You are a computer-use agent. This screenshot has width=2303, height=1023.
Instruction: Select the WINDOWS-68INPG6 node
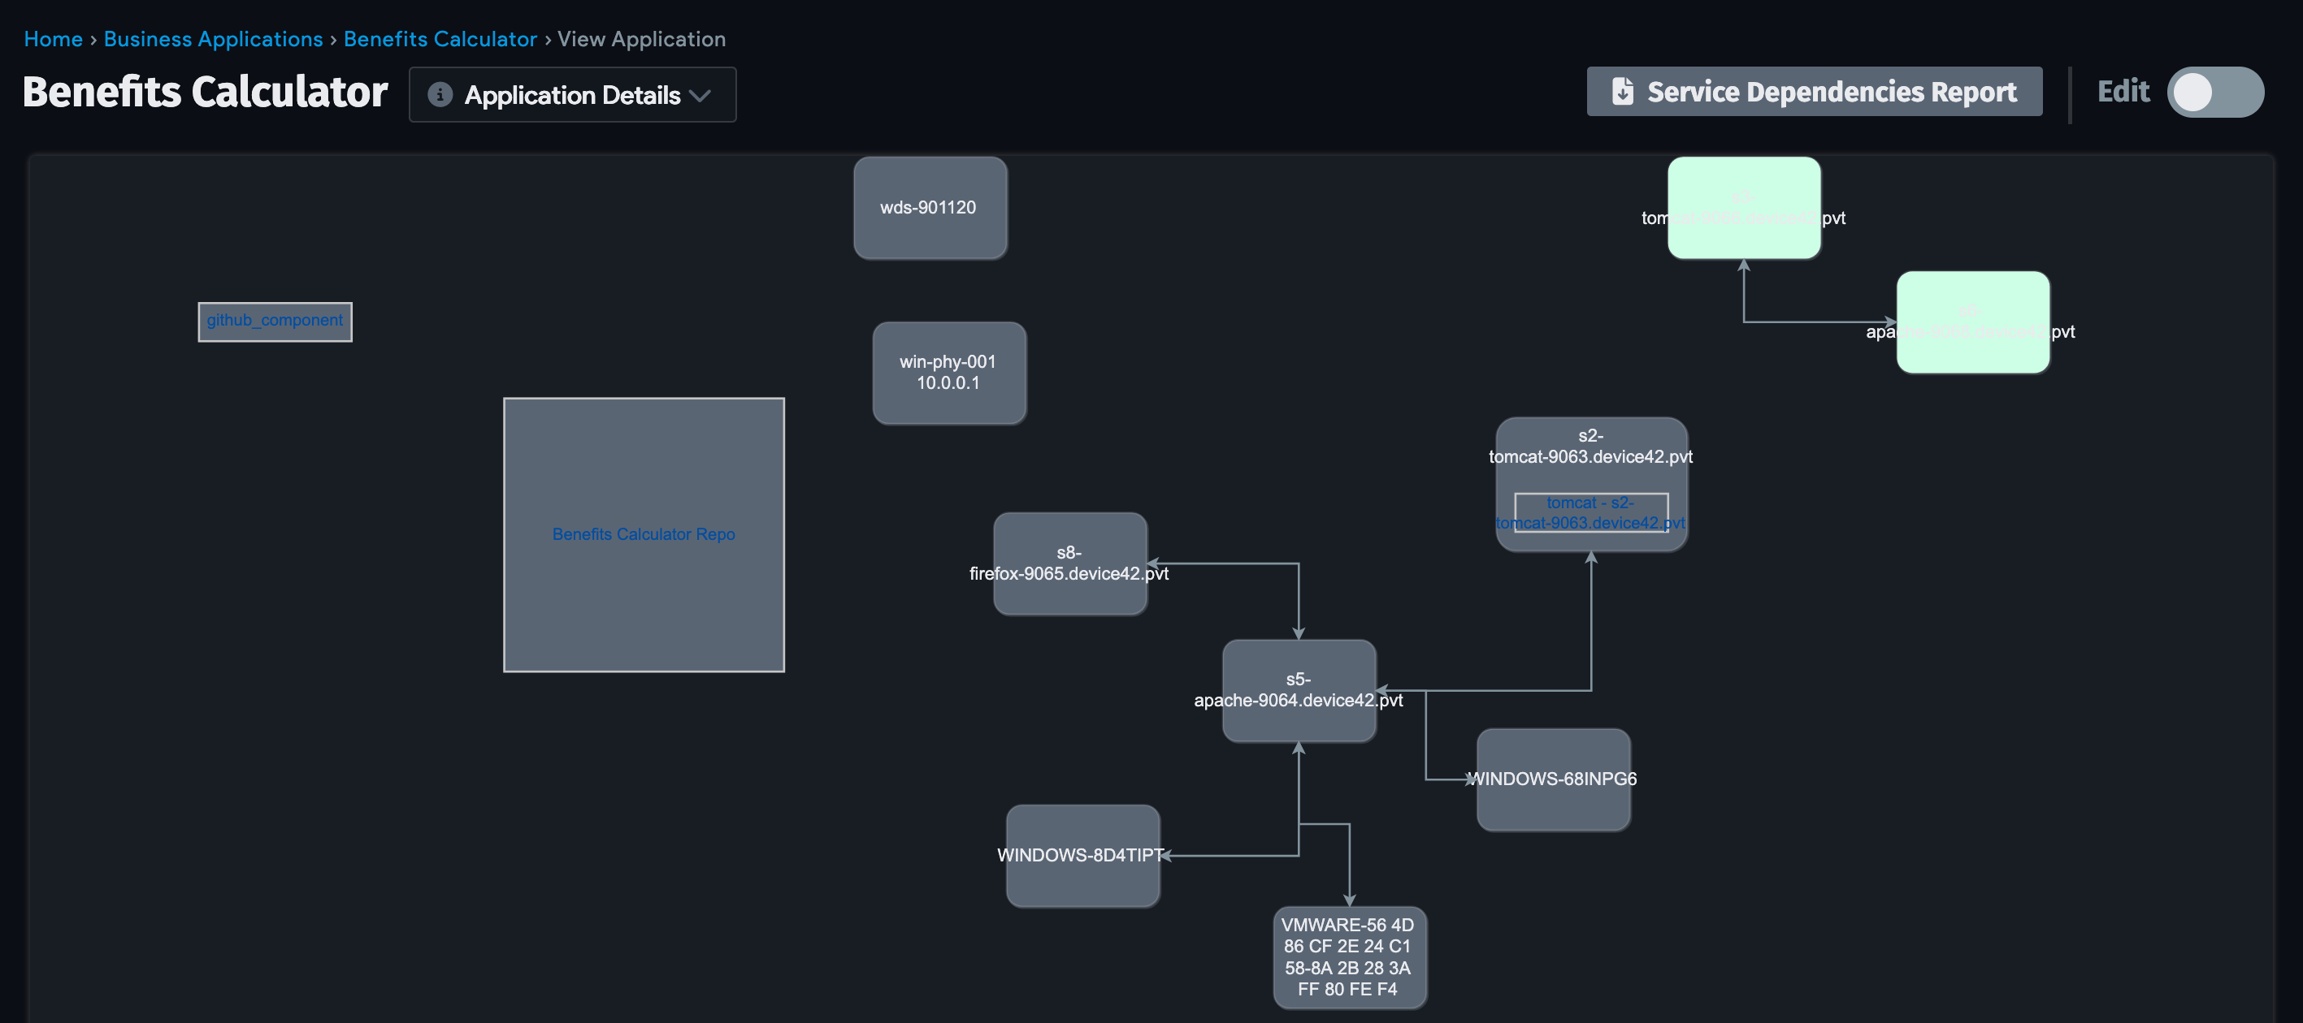(1553, 779)
